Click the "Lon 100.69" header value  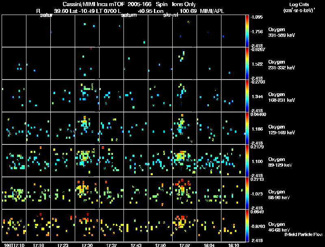pos(175,11)
